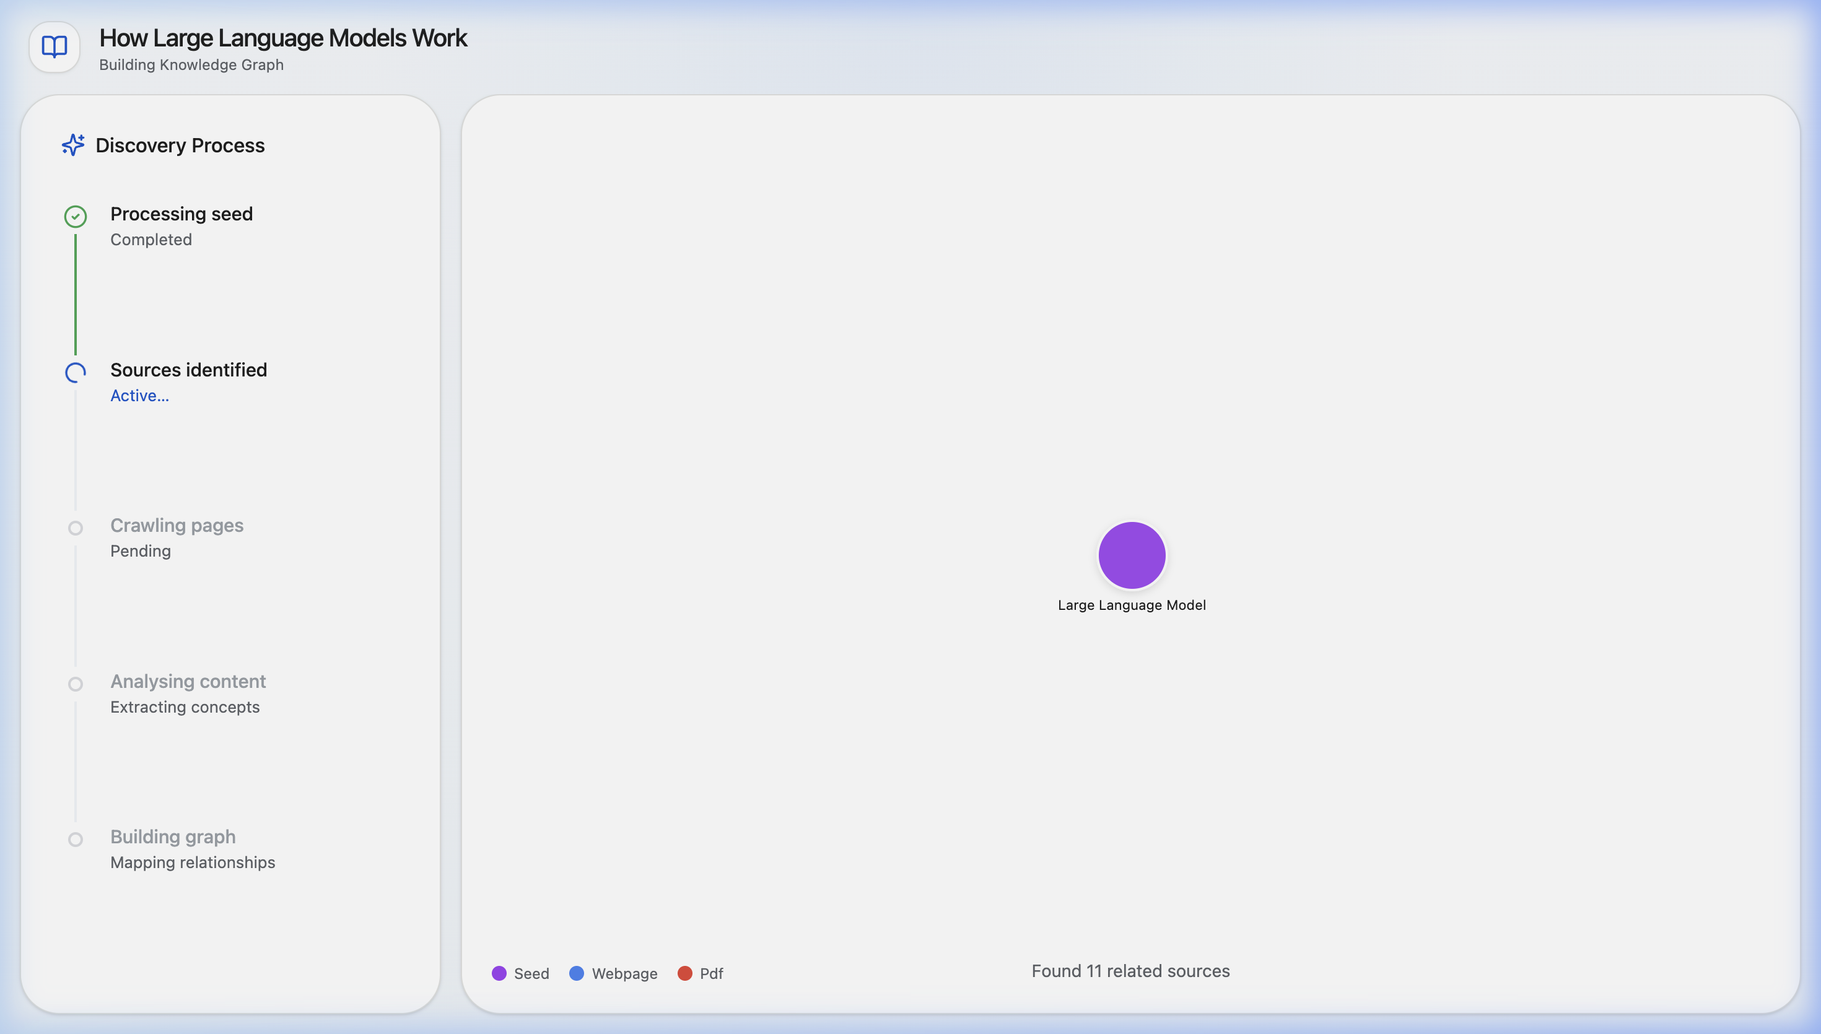Click the How Large Language Models Work title

point(282,38)
